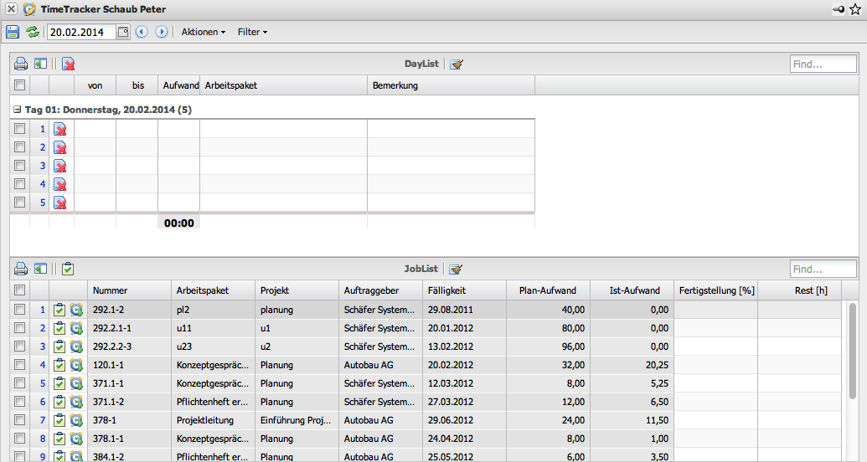Click the green refresh arrows icon
The height and width of the screenshot is (462, 867).
(x=33, y=32)
